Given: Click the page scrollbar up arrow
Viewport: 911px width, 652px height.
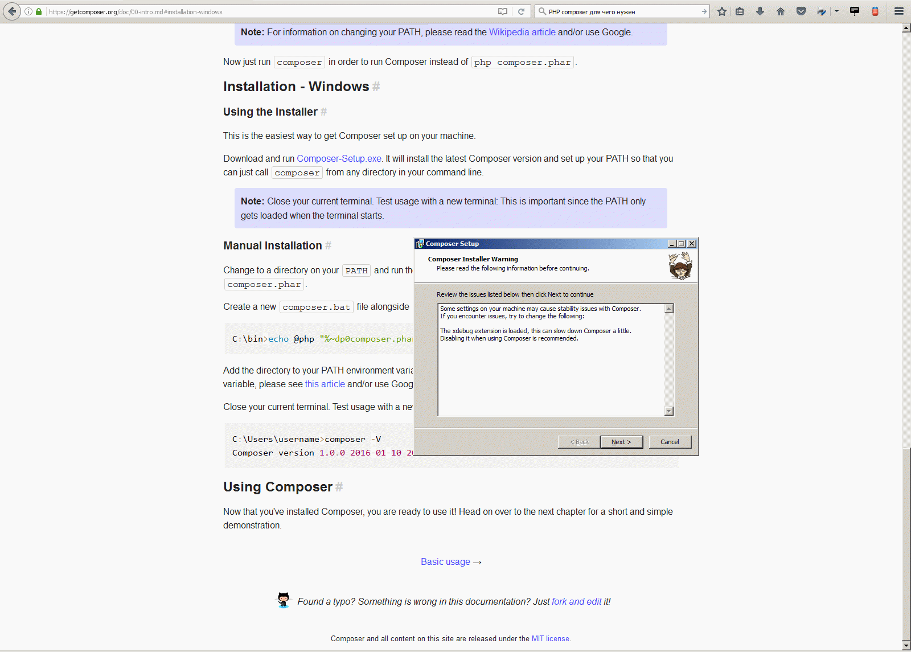Looking at the screenshot, I should pos(906,28).
